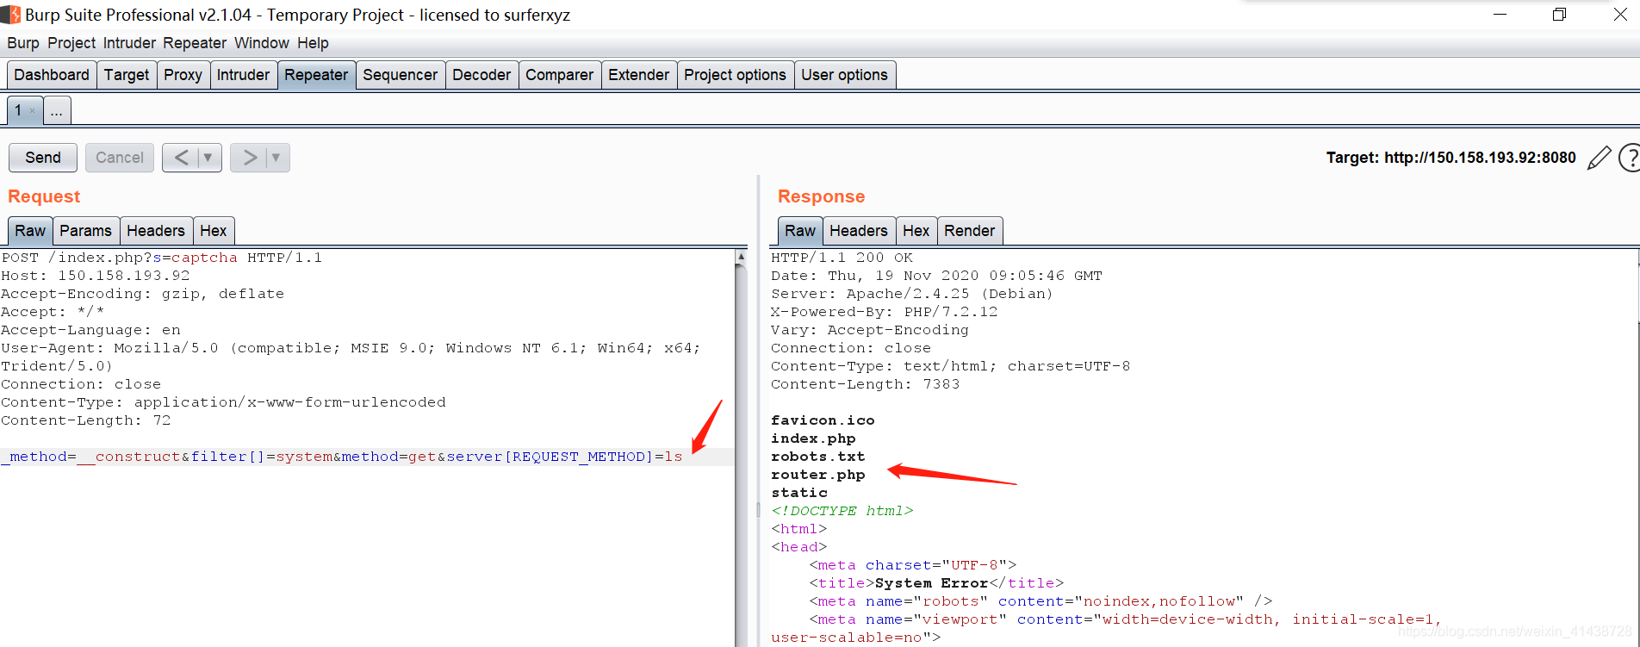Switch to the Target tab
Image resolution: width=1640 pixels, height=647 pixels.
127,75
